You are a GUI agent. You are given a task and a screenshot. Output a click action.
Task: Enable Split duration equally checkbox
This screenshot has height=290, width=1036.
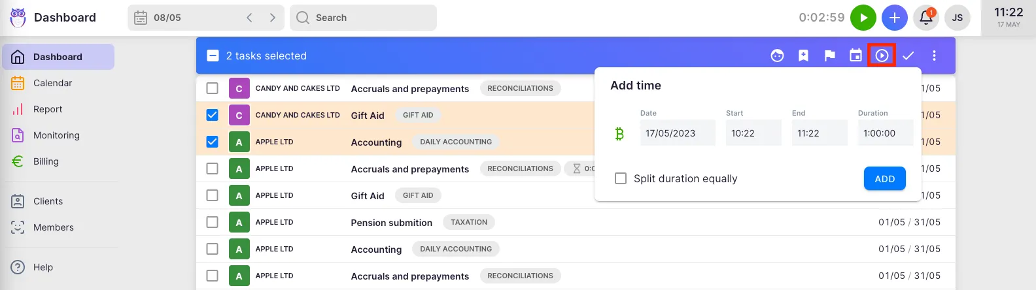click(x=621, y=178)
